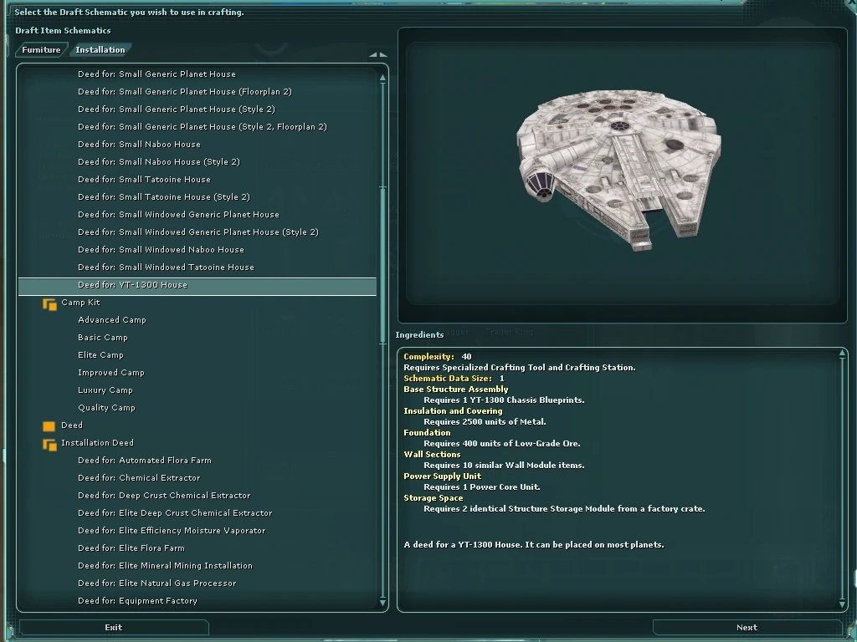Select Deed for: Elite Mineral Mining Installation
Screen dimensions: 857x642
[165, 566]
